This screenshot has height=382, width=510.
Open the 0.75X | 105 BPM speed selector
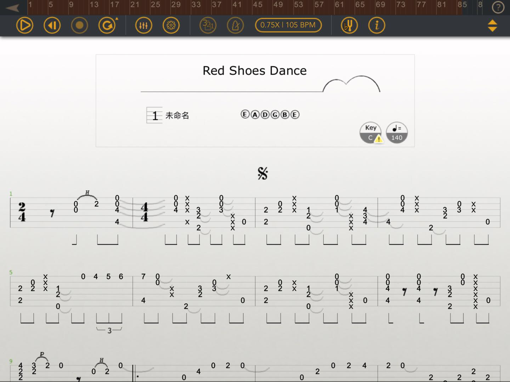tap(288, 25)
